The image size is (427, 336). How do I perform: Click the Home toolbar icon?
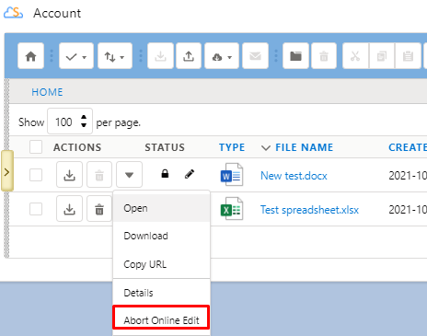click(x=30, y=56)
